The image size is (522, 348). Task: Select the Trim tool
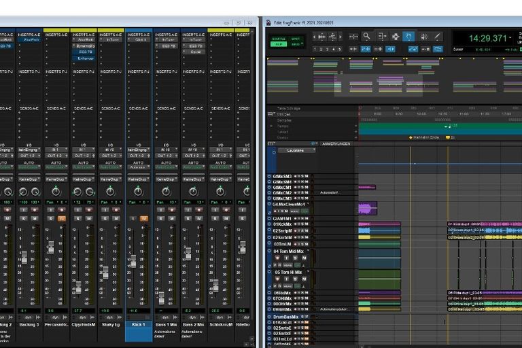[382, 36]
